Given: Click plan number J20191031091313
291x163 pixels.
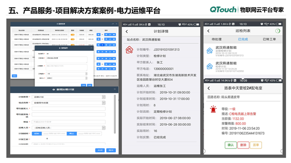Looking at the screenshot, I should coord(166,49).
